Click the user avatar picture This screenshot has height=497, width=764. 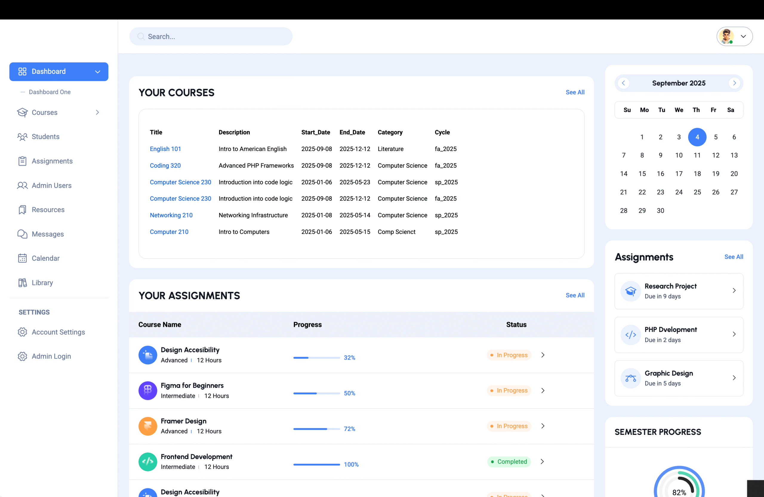click(x=726, y=37)
